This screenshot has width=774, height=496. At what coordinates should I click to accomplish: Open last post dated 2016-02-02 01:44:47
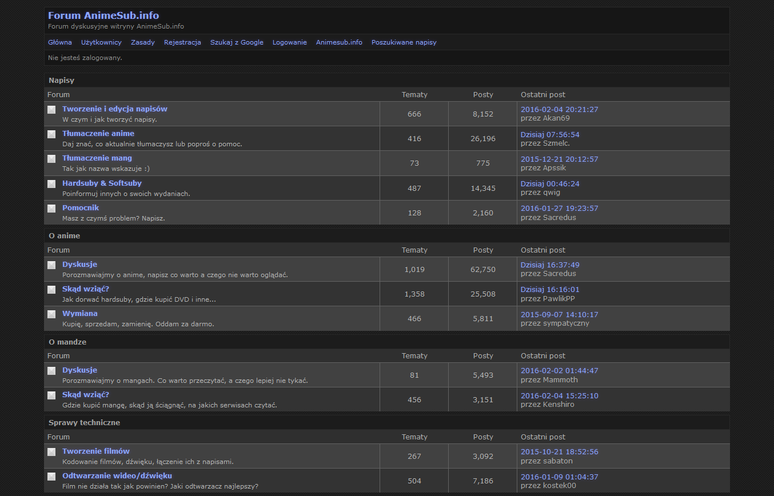pyautogui.click(x=559, y=371)
